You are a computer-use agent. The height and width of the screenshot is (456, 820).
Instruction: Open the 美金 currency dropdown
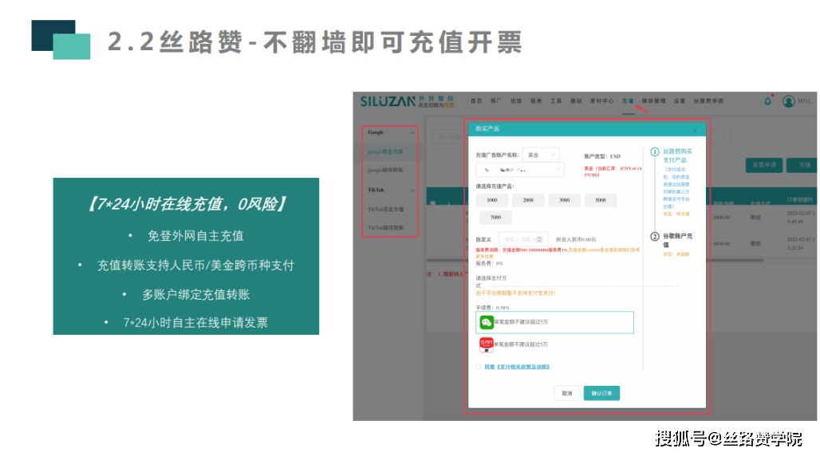541,155
